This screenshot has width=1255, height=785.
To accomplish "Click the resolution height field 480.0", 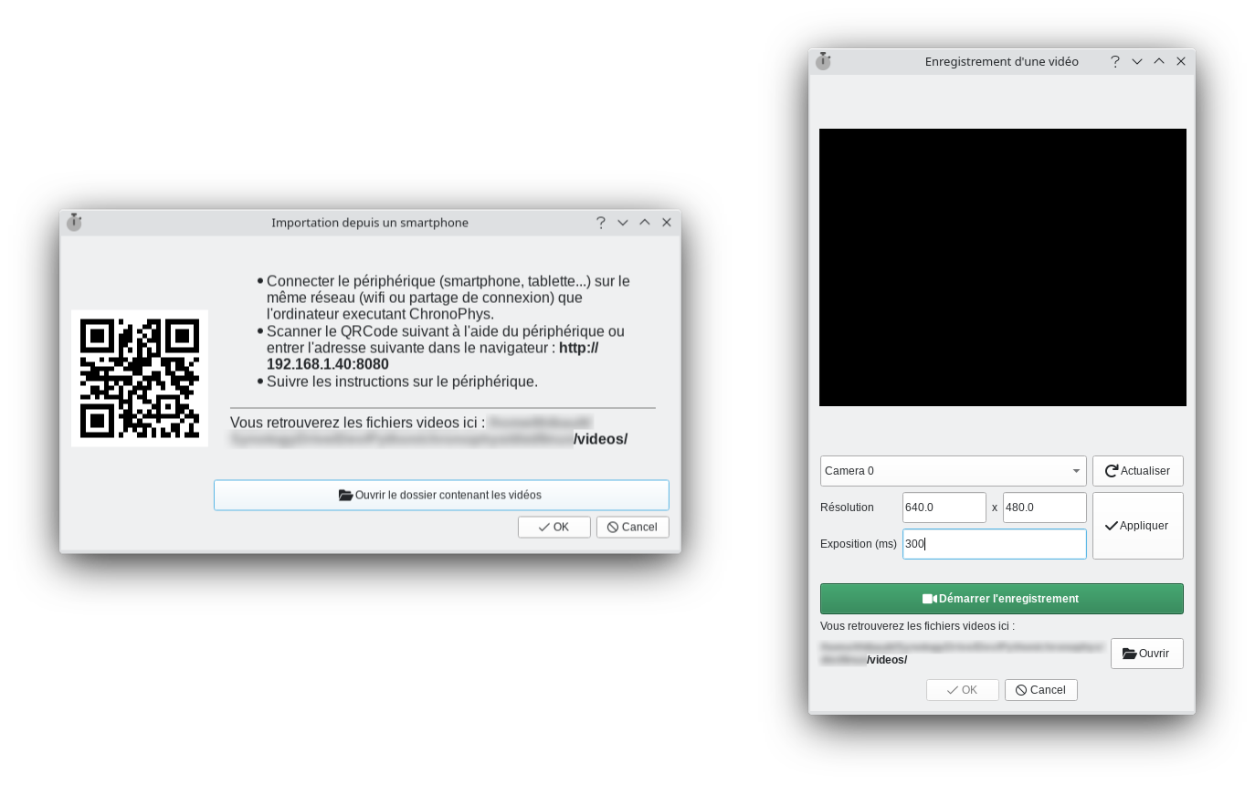I will (x=1044, y=508).
